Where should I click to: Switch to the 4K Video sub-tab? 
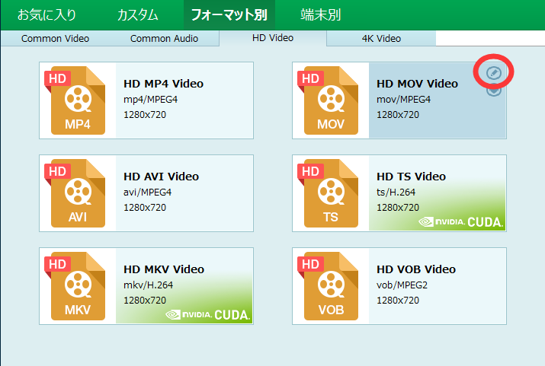pos(381,39)
